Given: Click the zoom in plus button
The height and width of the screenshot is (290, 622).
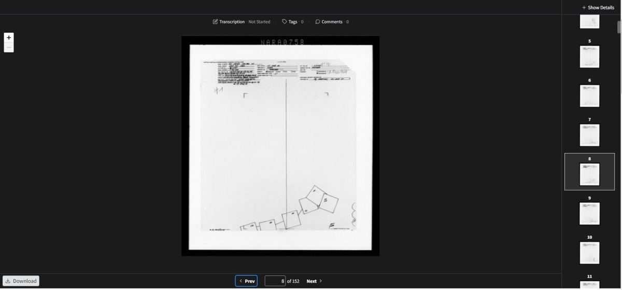Looking at the screenshot, I should [x=9, y=38].
